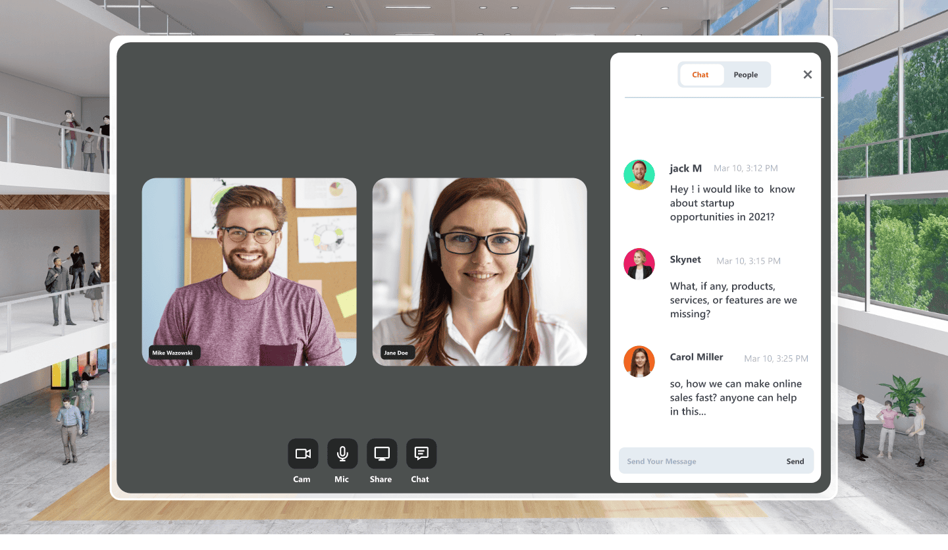
Task: Click jack M's startup opportunities message
Action: (733, 203)
